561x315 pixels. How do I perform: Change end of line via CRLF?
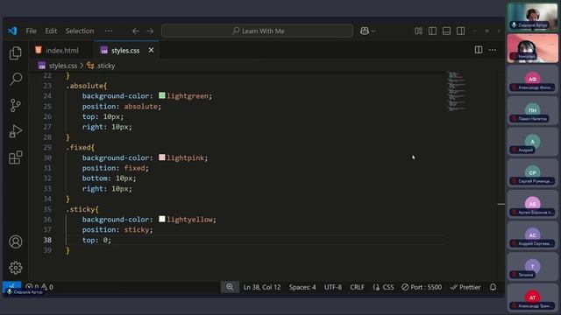tap(357, 287)
